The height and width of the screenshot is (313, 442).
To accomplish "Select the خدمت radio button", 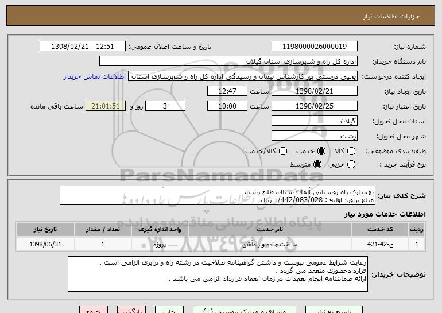I will pos(321,151).
